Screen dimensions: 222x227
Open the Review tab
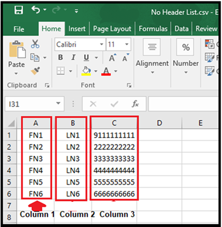click(x=206, y=29)
